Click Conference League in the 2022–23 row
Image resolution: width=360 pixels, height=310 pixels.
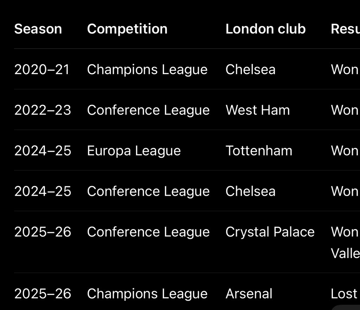(148, 110)
